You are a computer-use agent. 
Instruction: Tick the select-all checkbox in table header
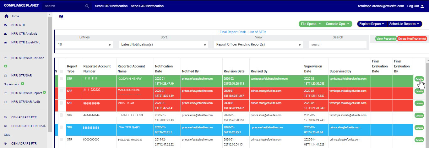click(x=61, y=62)
